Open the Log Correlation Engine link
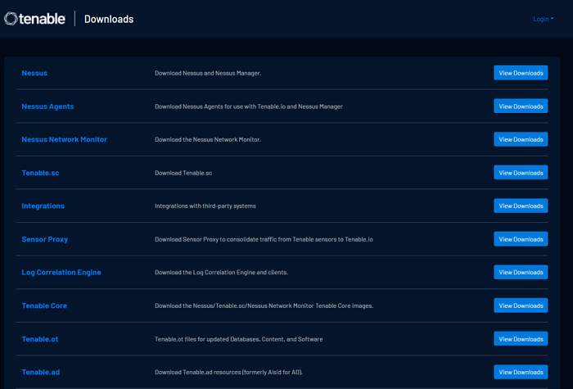Viewport: 573px width, 389px height. point(61,272)
